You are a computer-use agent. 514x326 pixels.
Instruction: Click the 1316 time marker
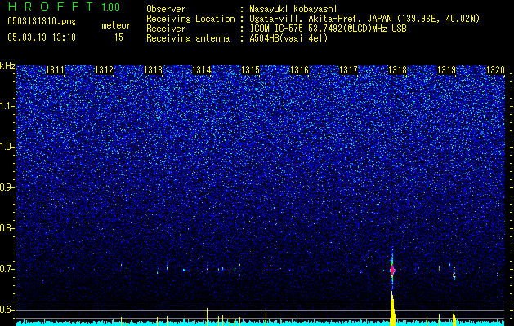click(x=300, y=70)
